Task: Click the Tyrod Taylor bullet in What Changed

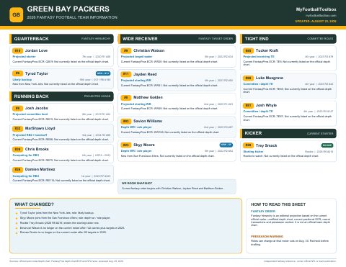Action: pos(57,213)
